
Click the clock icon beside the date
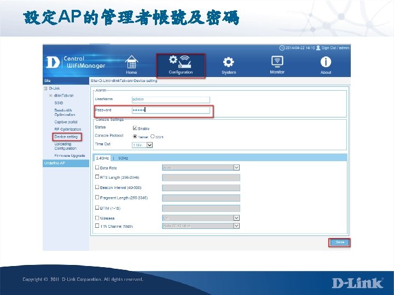click(x=282, y=48)
